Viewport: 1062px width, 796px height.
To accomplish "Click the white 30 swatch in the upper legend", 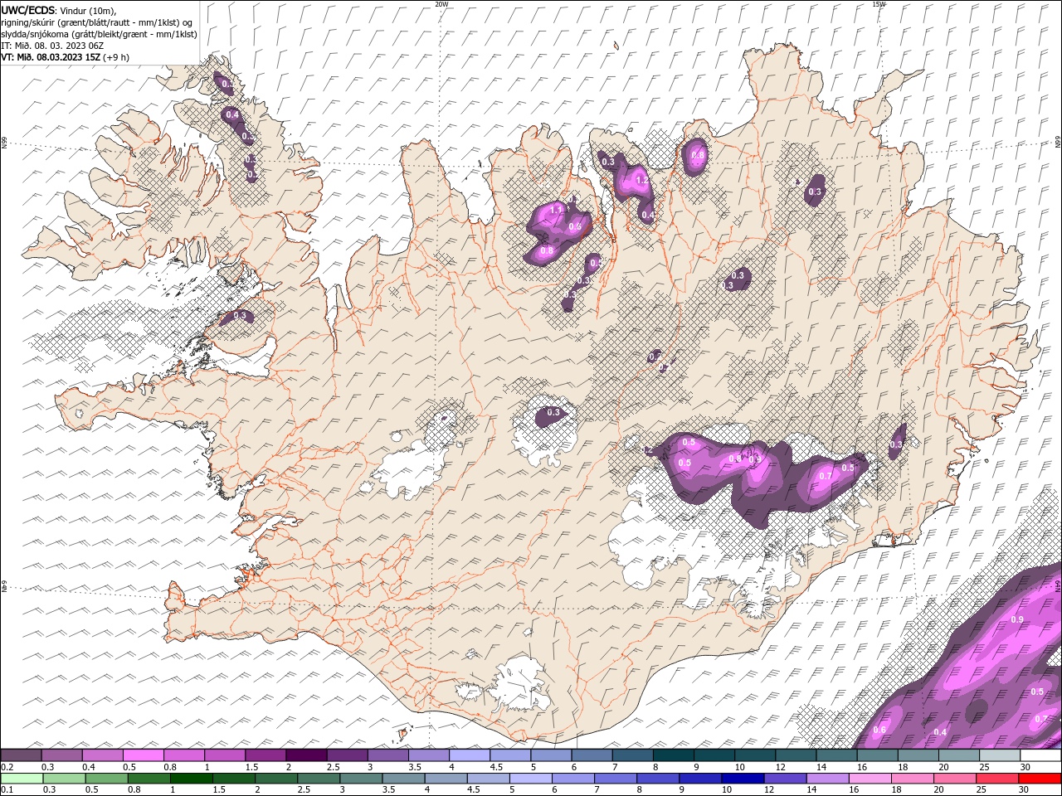I will [x=1040, y=755].
